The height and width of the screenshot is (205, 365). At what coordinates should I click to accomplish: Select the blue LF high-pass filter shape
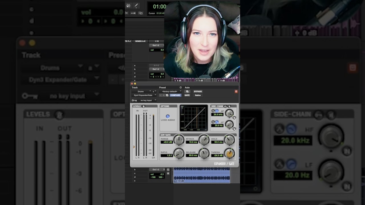tap(217, 122)
